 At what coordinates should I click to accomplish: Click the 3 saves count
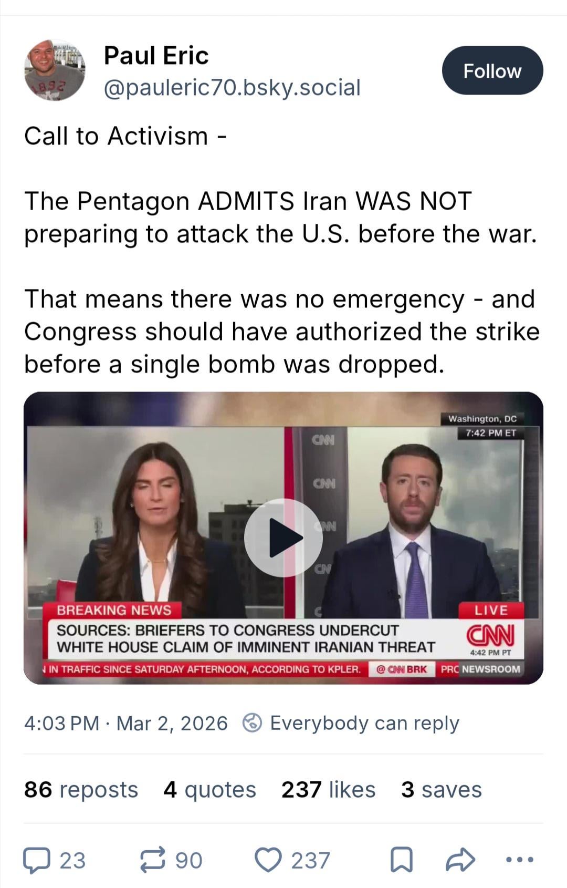[x=442, y=789]
